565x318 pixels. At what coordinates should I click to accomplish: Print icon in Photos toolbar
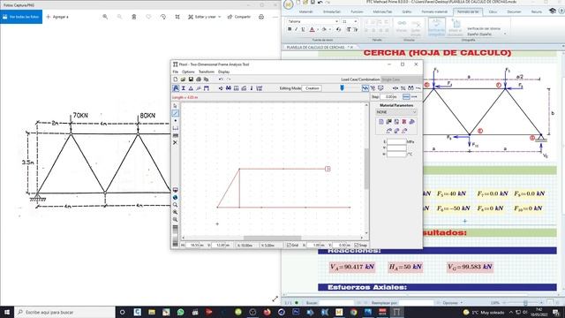click(x=261, y=17)
